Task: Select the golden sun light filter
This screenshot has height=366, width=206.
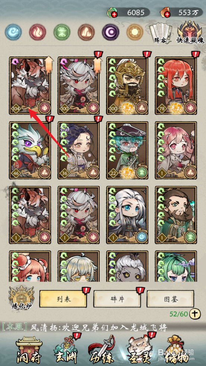Action: [x=135, y=32]
